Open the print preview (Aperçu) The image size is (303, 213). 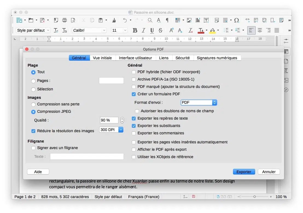pos(73,20)
